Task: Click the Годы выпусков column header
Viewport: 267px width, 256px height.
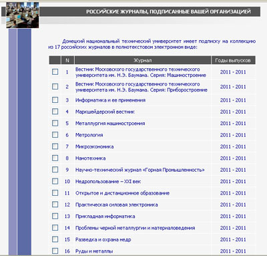Action: (233, 60)
